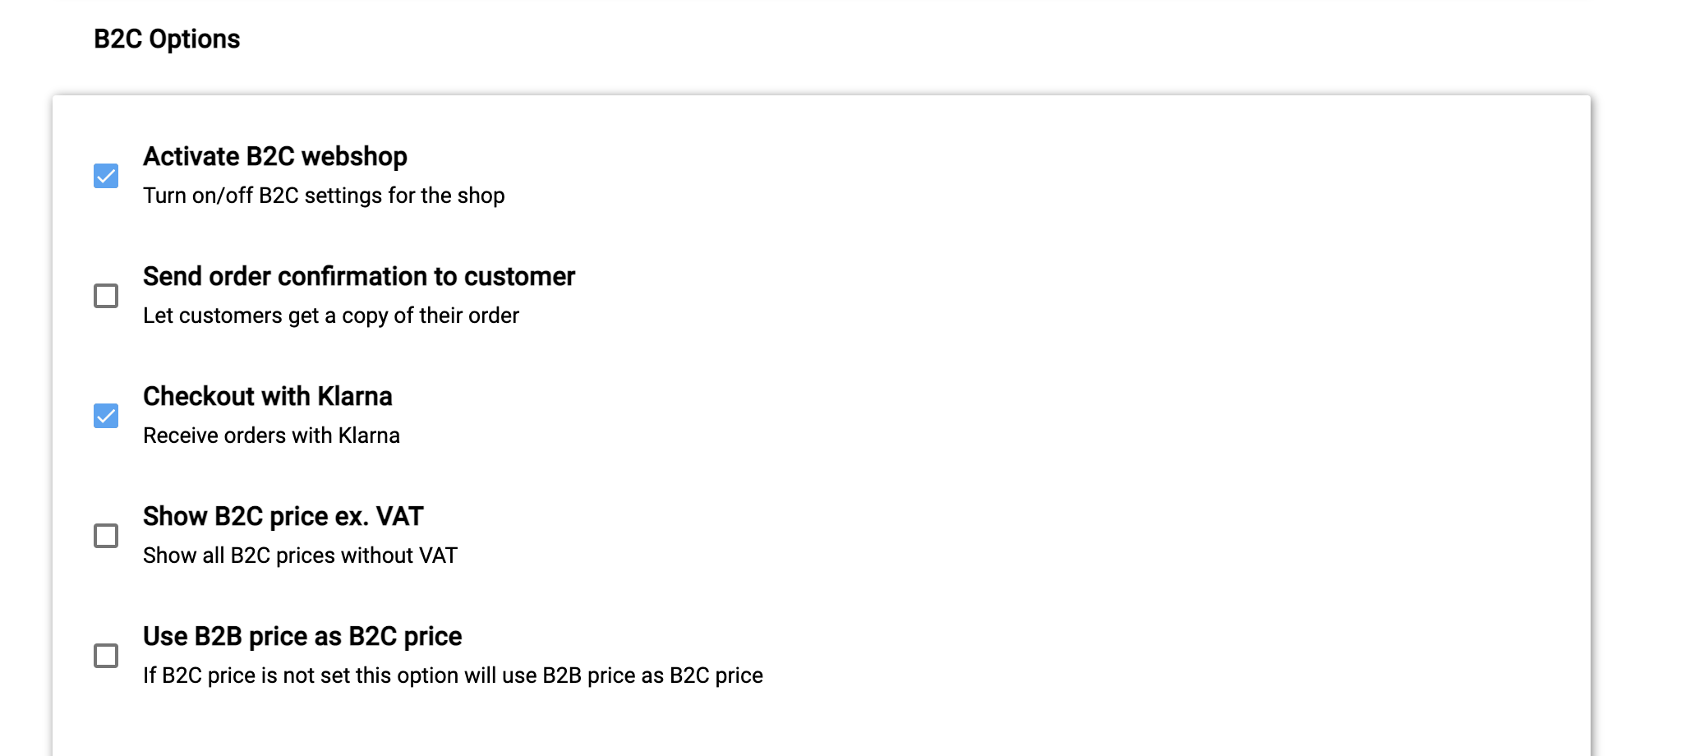Click 'Show all B2C prices without VAT' description
This screenshot has width=1681, height=756.
pos(299,555)
